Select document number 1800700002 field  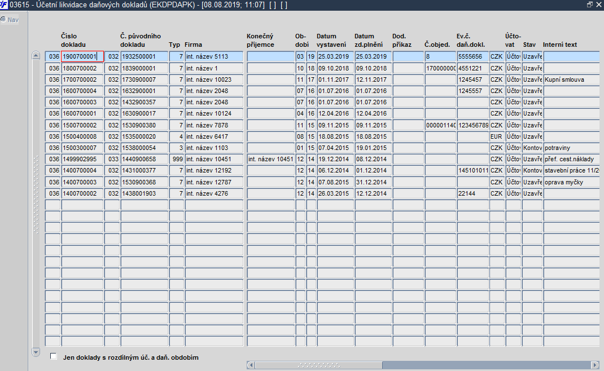click(x=82, y=68)
